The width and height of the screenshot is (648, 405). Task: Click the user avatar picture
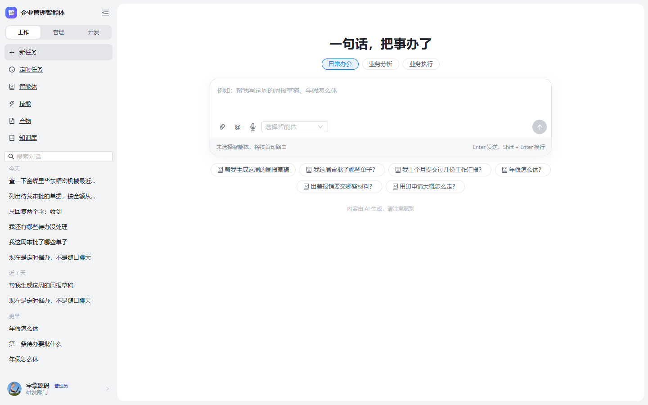[x=14, y=389]
